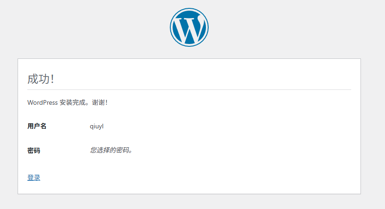Click the text 您选择的密码。
Image resolution: width=385 pixels, height=209 pixels.
pos(111,150)
